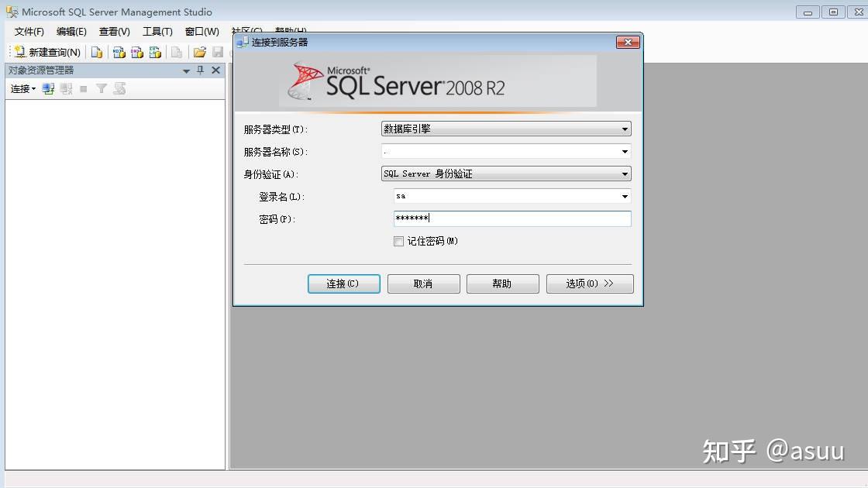The width and height of the screenshot is (868, 488).
Task: Open the 服务器类型 dropdown
Action: (625, 129)
